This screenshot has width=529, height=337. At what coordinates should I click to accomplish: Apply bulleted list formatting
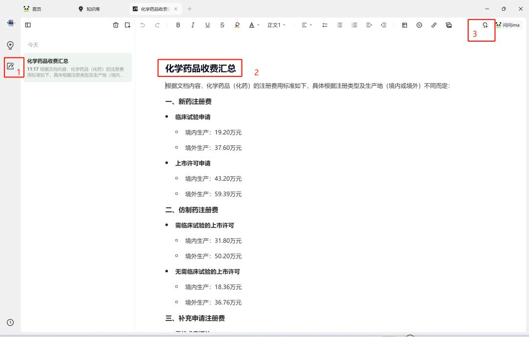coord(340,25)
